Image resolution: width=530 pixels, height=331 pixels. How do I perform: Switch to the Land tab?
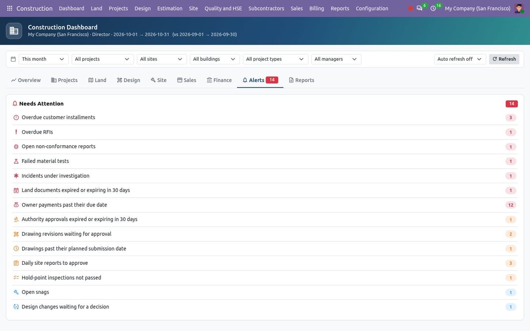97,80
